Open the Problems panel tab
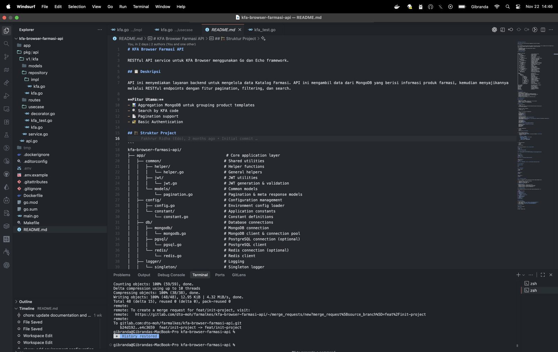 coord(122,275)
